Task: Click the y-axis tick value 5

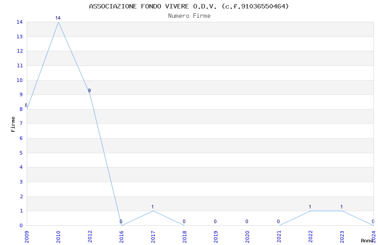Action: pyautogui.click(x=21, y=153)
